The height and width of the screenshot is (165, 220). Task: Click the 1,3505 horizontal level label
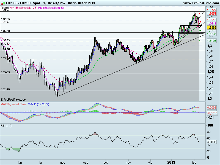[x=5, y=19]
